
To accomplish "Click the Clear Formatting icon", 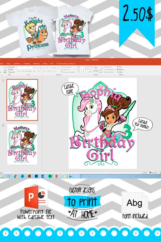I will pos(40,68).
